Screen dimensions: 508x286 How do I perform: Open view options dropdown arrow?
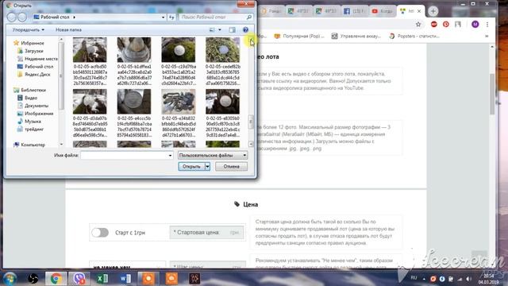point(220,30)
